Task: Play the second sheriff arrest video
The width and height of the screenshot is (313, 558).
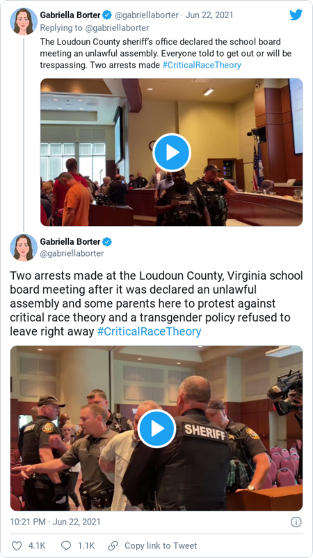Action: pyautogui.click(x=157, y=428)
